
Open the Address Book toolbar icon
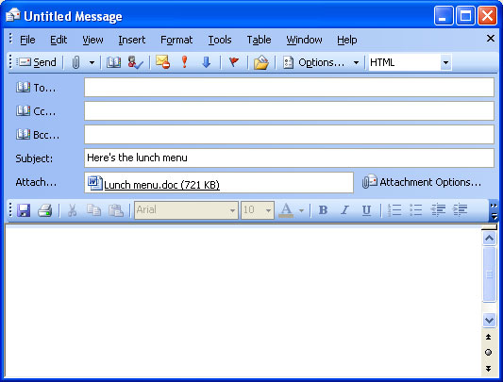tap(114, 62)
